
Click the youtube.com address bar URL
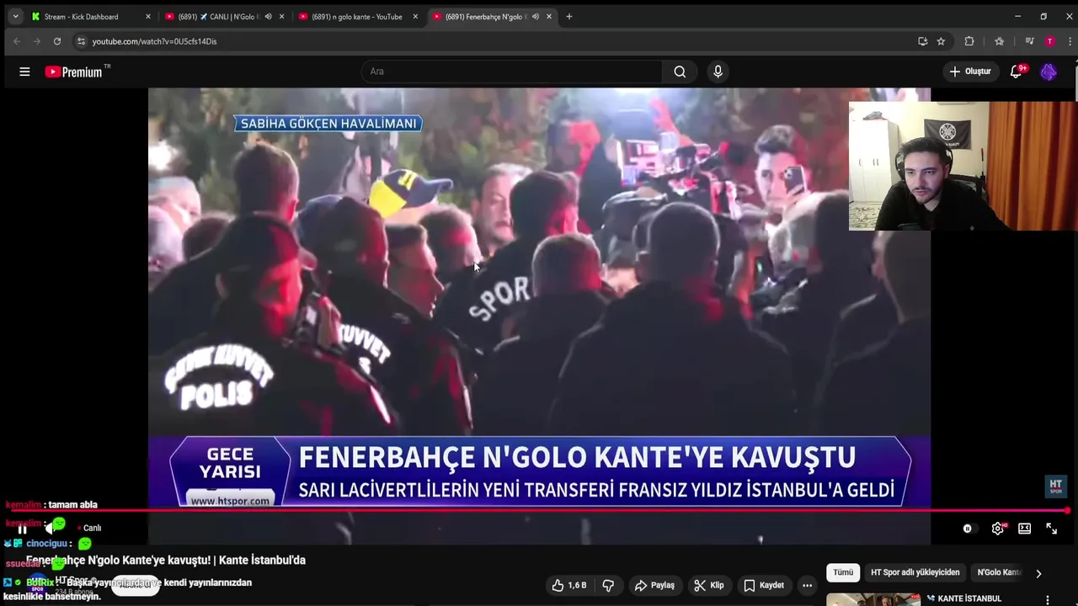tap(154, 41)
